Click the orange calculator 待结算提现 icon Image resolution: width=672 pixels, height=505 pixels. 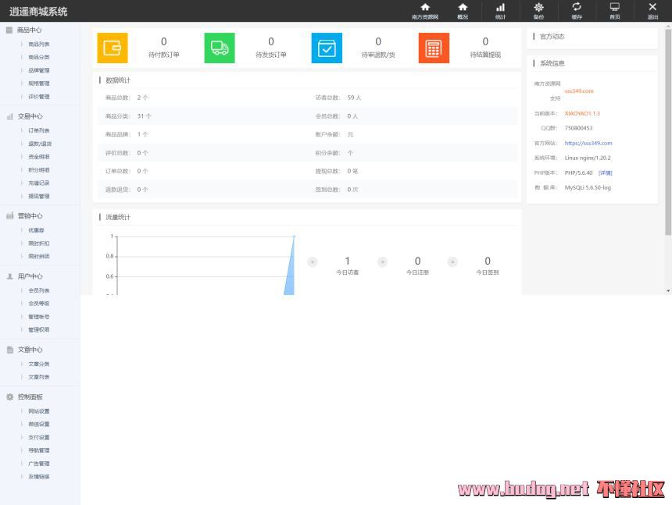(x=434, y=48)
